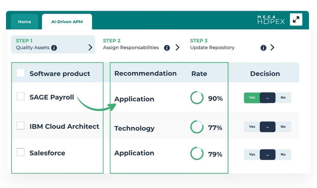This screenshot has height=188, width=317.
Task: Enable the Salesforce row checkbox
Action: click(x=21, y=152)
